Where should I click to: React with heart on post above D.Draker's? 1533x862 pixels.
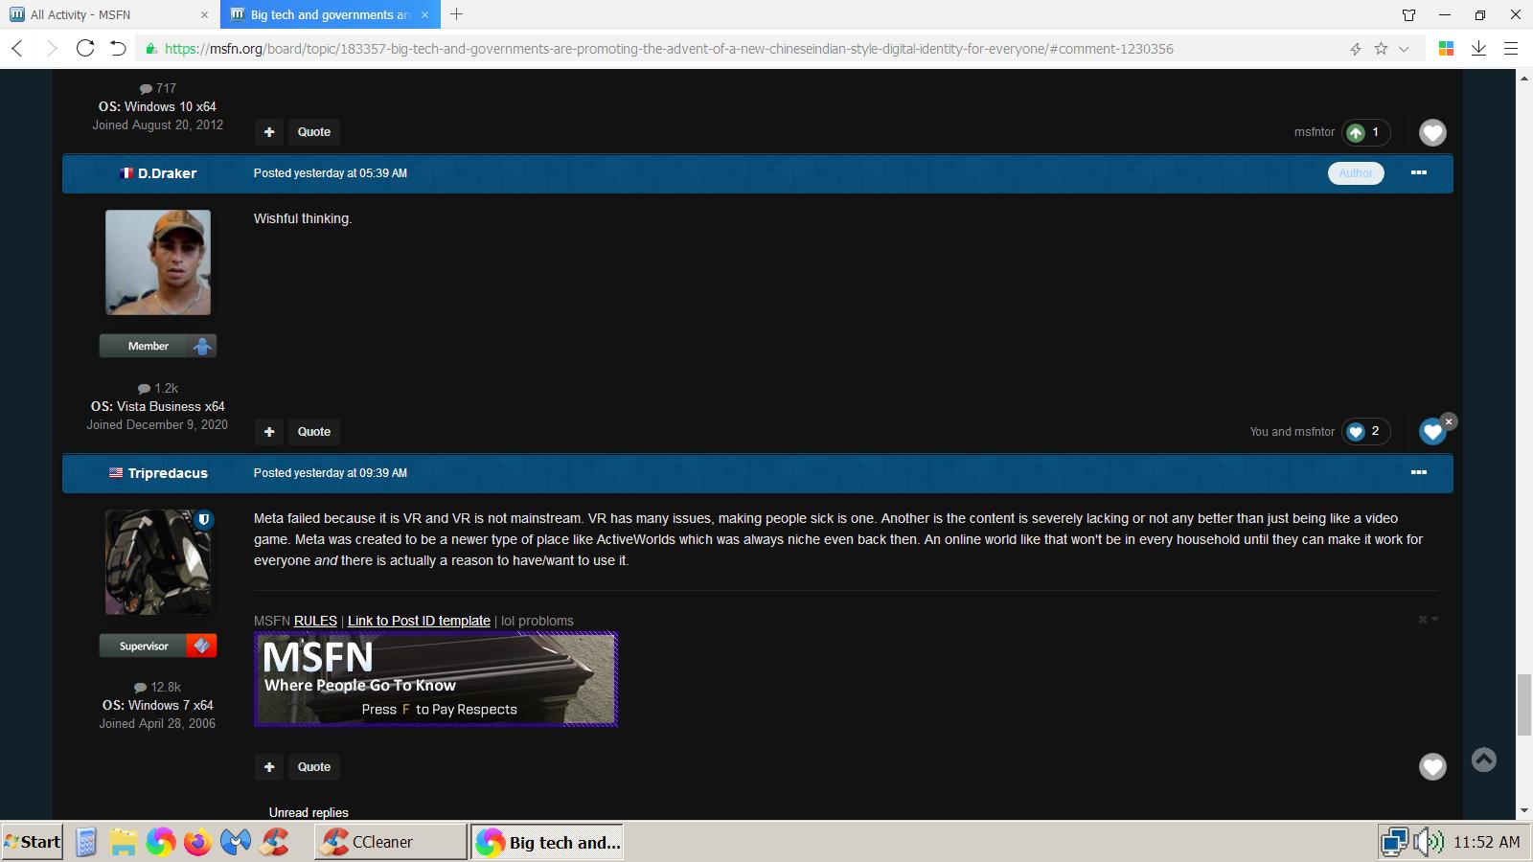click(x=1432, y=132)
